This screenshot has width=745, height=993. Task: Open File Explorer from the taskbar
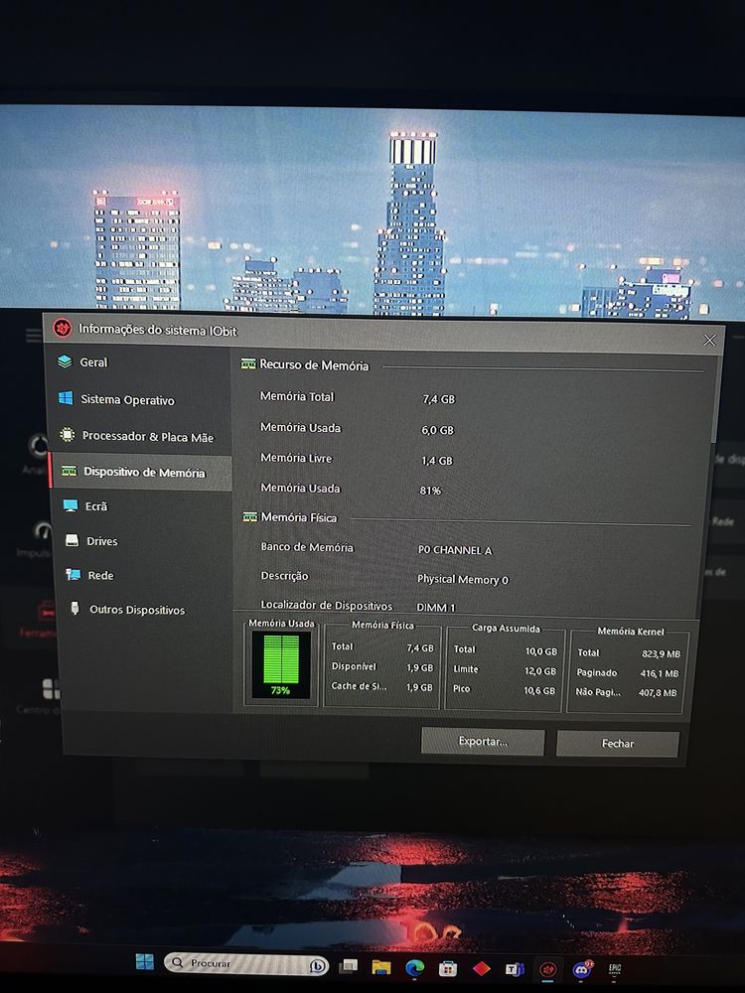(380, 967)
